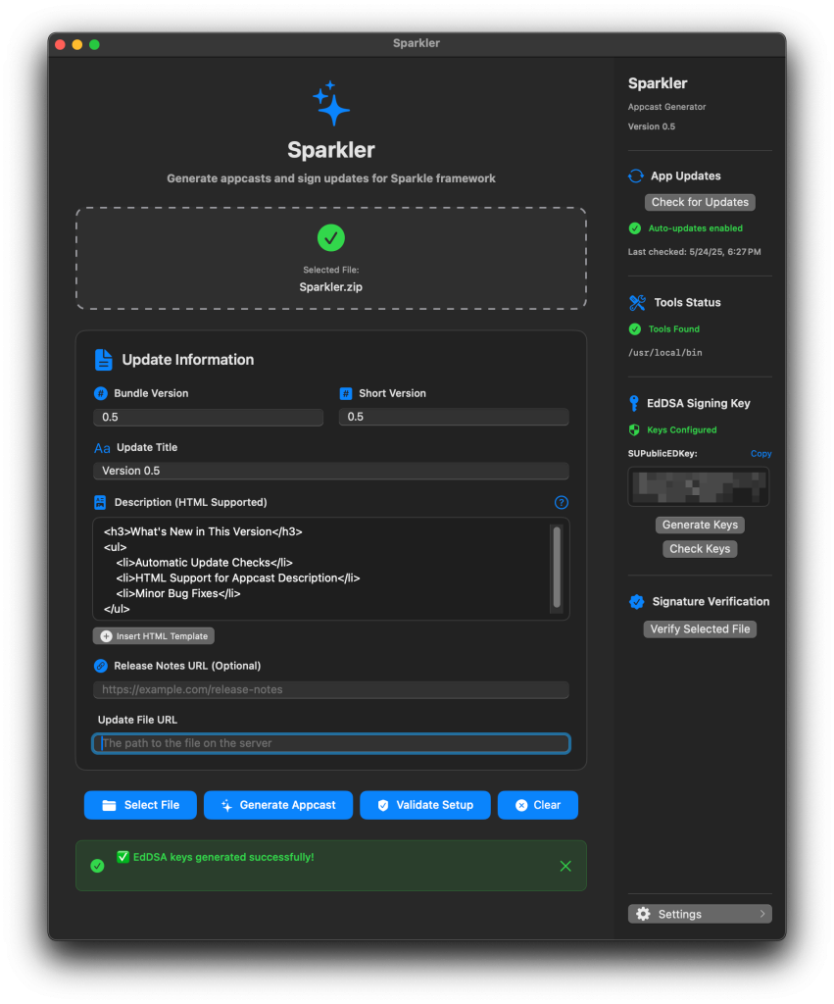Expand Settings using the chevron arrow
This screenshot has height=1004, width=834.
click(762, 914)
